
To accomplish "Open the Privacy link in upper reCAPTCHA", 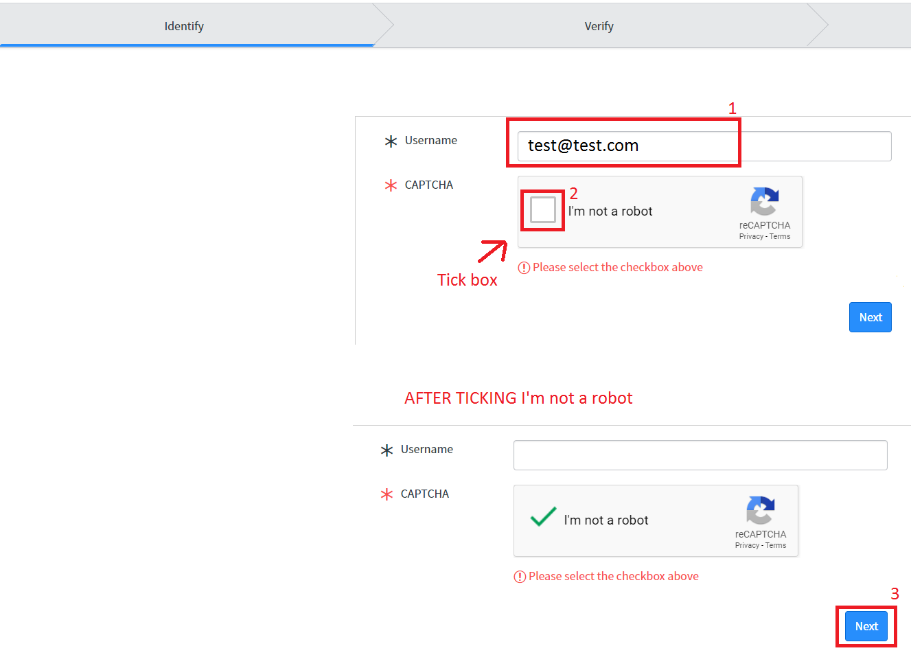I will point(751,236).
